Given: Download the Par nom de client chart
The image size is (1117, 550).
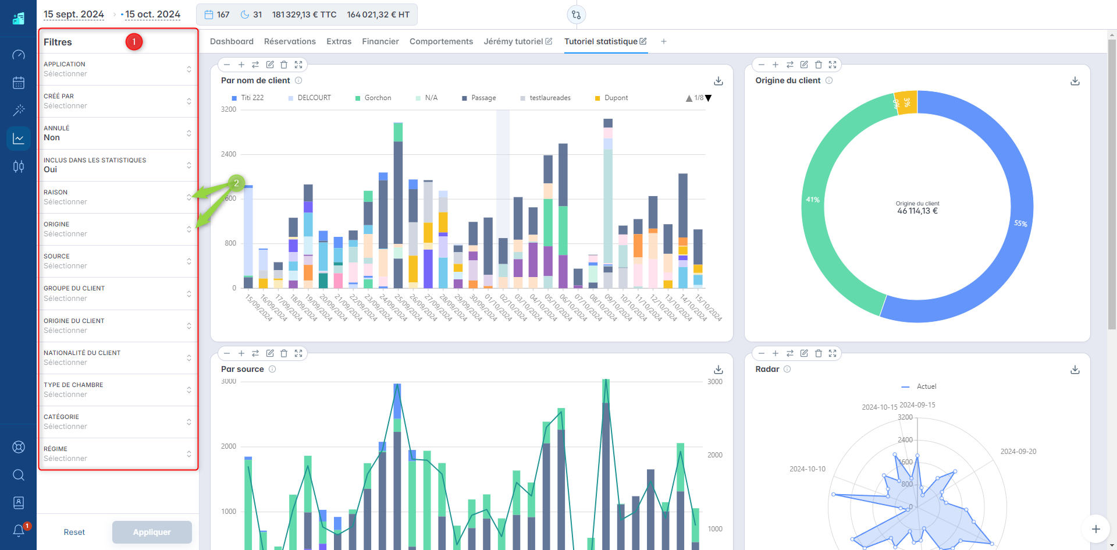Looking at the screenshot, I should point(718,81).
